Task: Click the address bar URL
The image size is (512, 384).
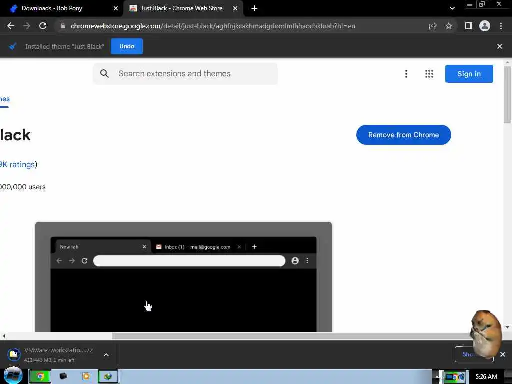Action: point(213,26)
